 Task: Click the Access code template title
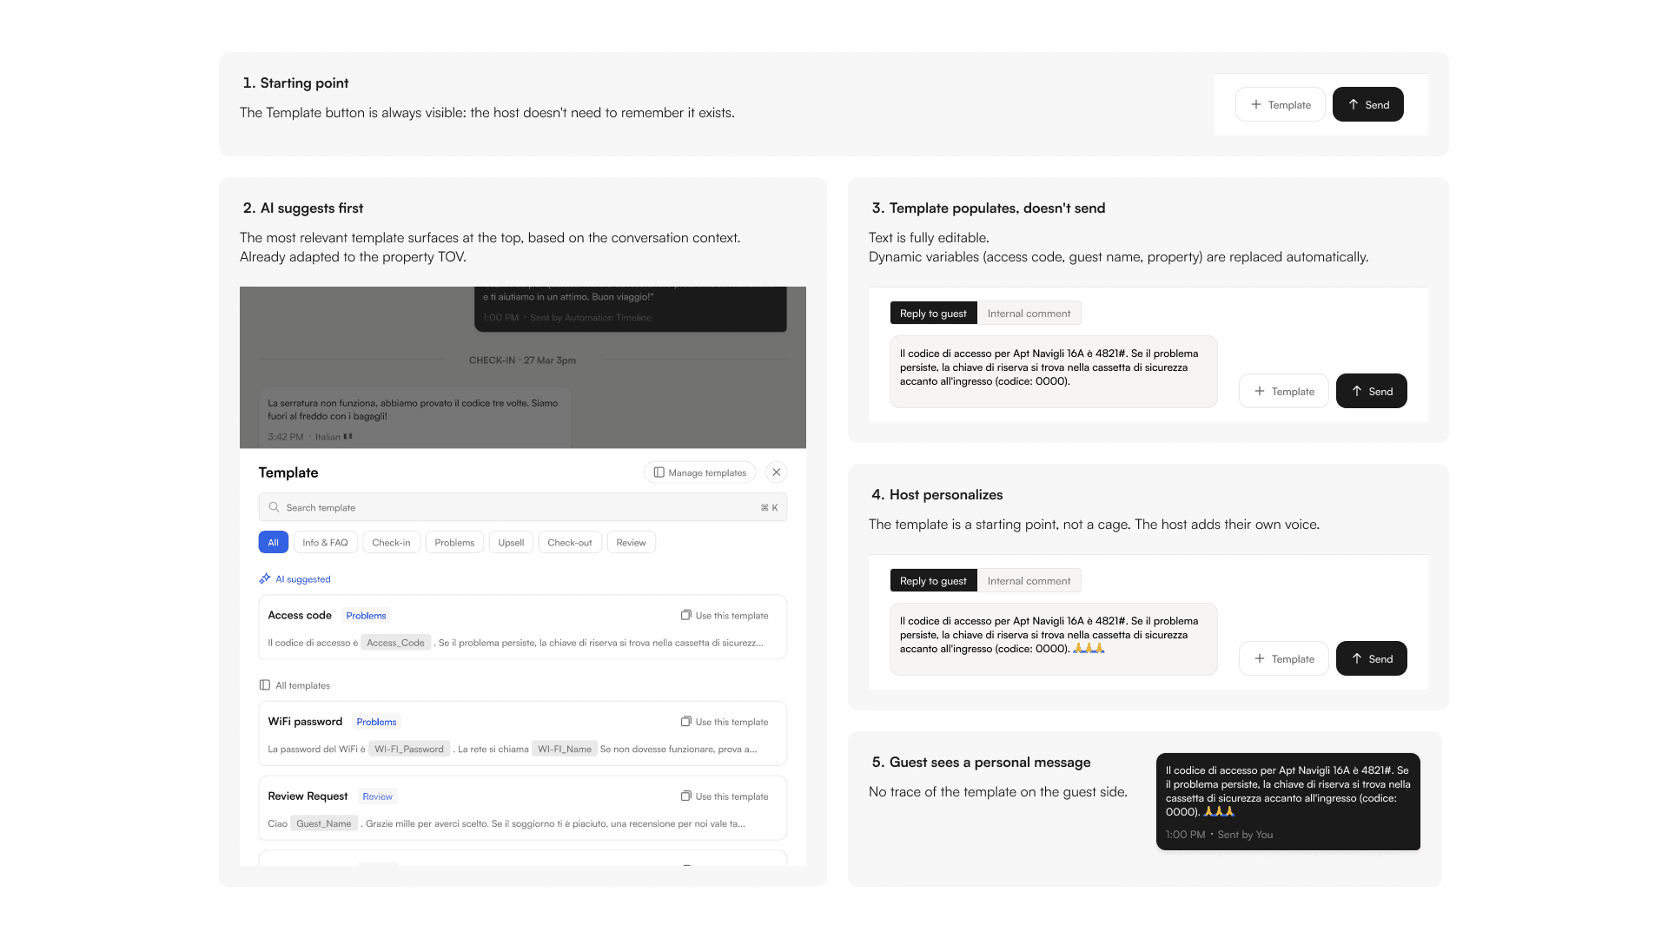[x=300, y=616]
